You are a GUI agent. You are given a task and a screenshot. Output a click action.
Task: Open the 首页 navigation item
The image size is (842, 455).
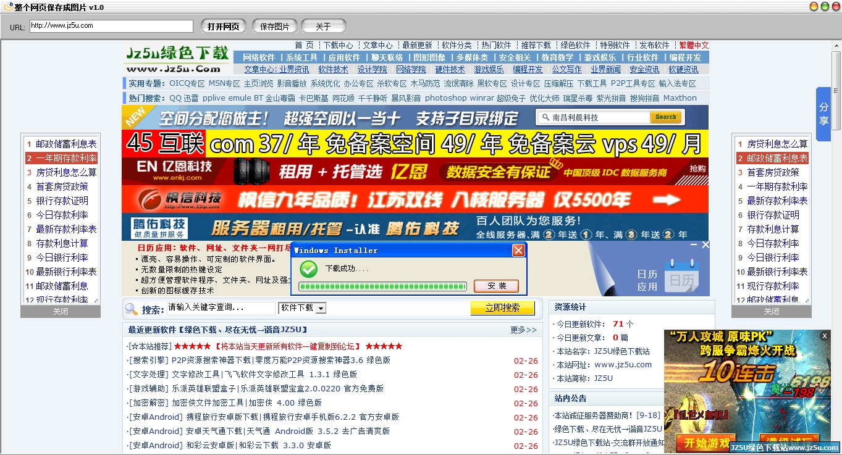click(x=304, y=45)
